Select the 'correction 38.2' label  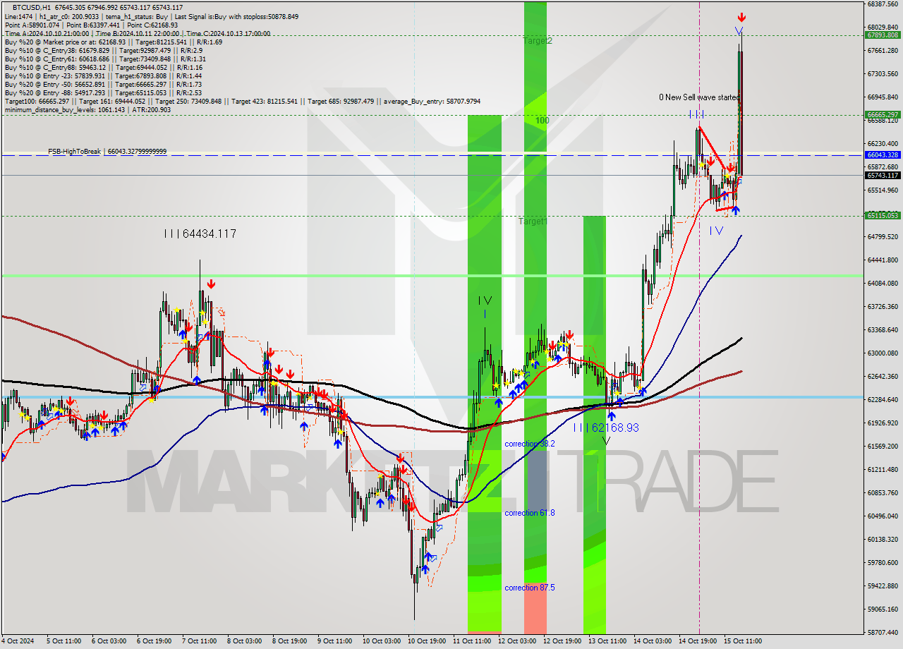(530, 444)
